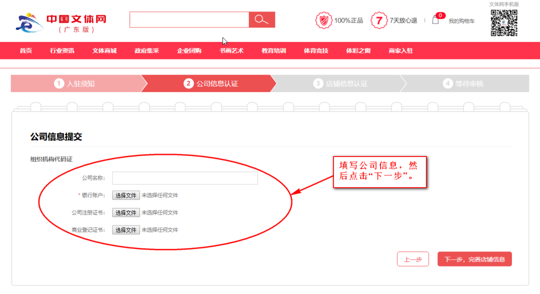Open the shopping cart bag icon
The image size is (540, 294).
tap(435, 20)
